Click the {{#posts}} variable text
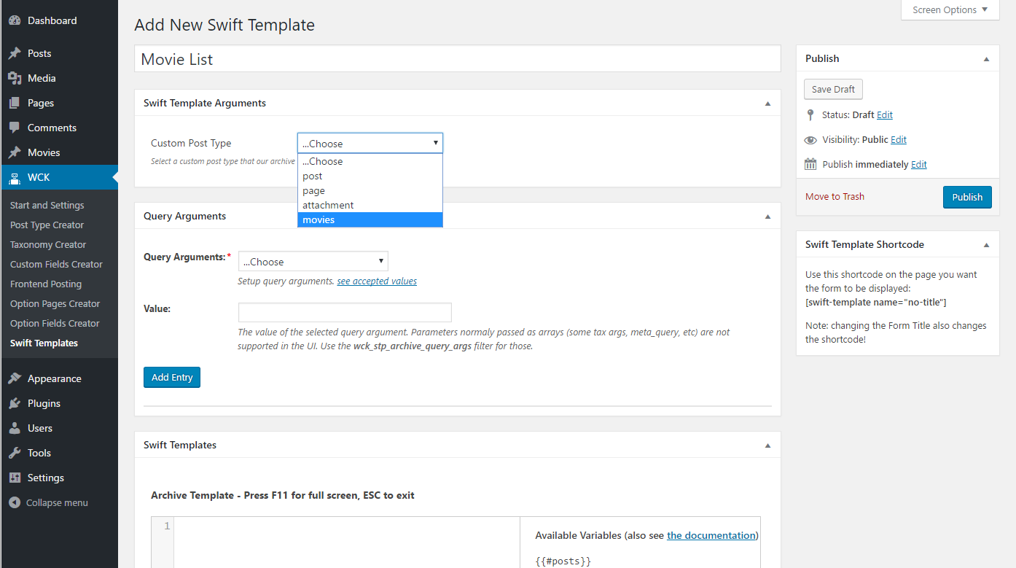The image size is (1016, 568). 563,561
